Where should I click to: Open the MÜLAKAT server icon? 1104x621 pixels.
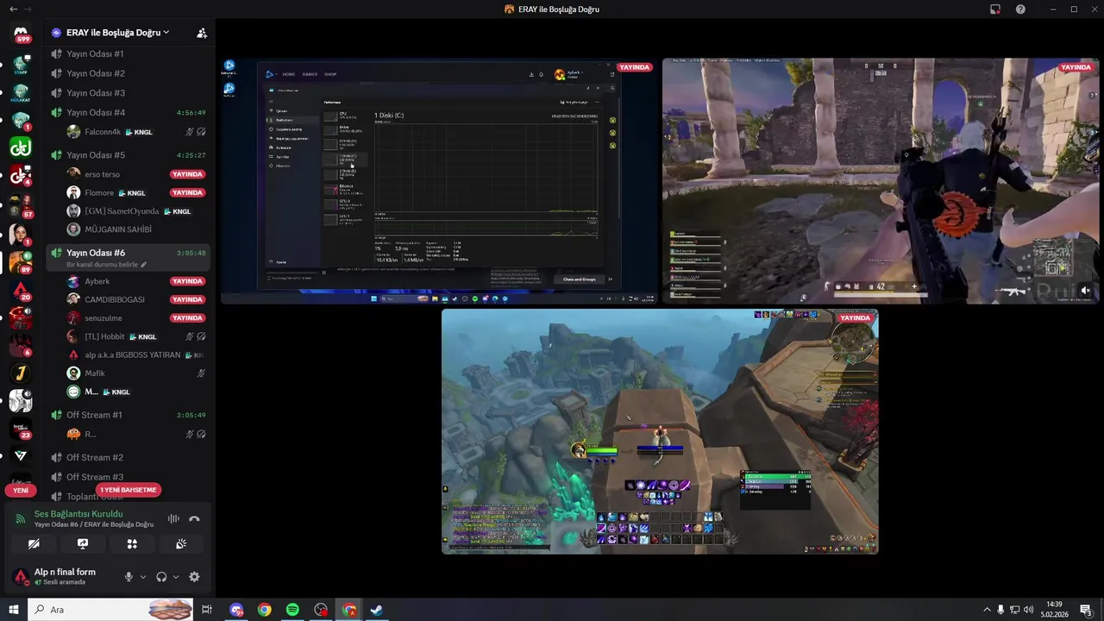tap(21, 92)
